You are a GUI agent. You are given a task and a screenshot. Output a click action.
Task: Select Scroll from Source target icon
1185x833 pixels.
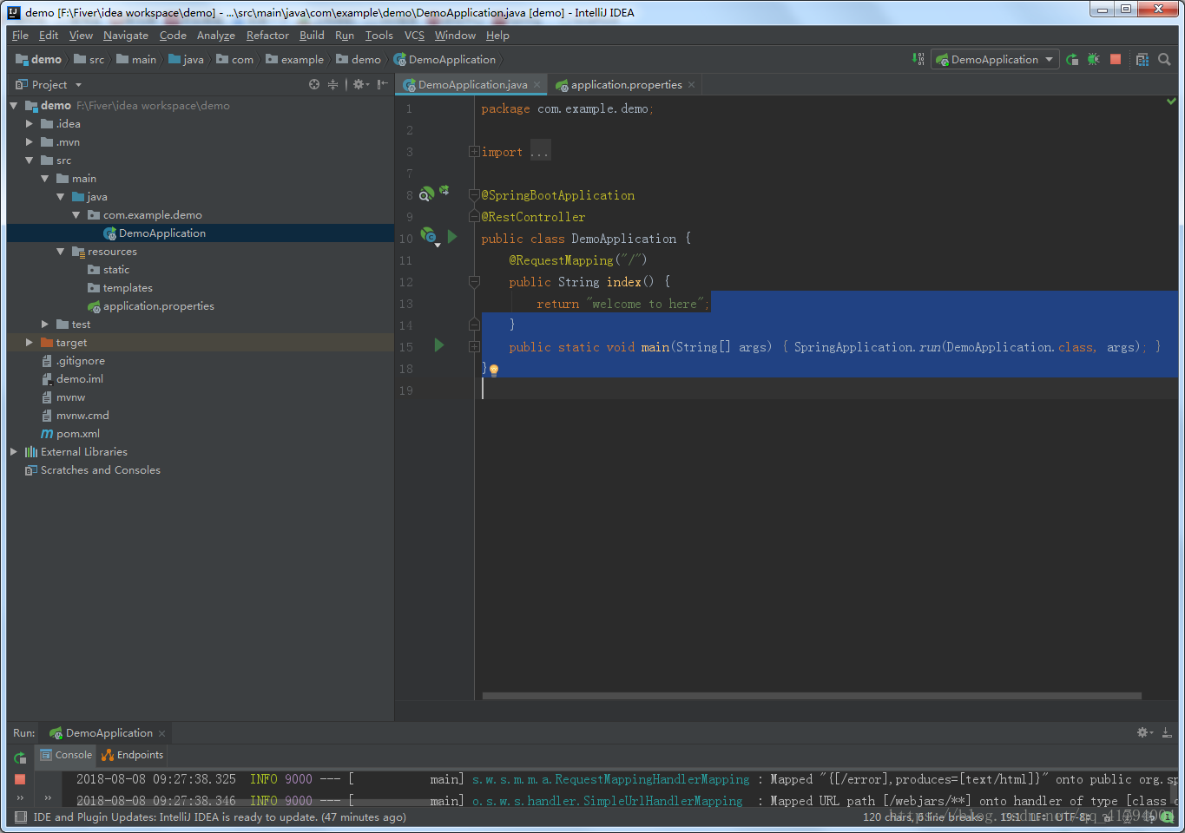coord(313,84)
